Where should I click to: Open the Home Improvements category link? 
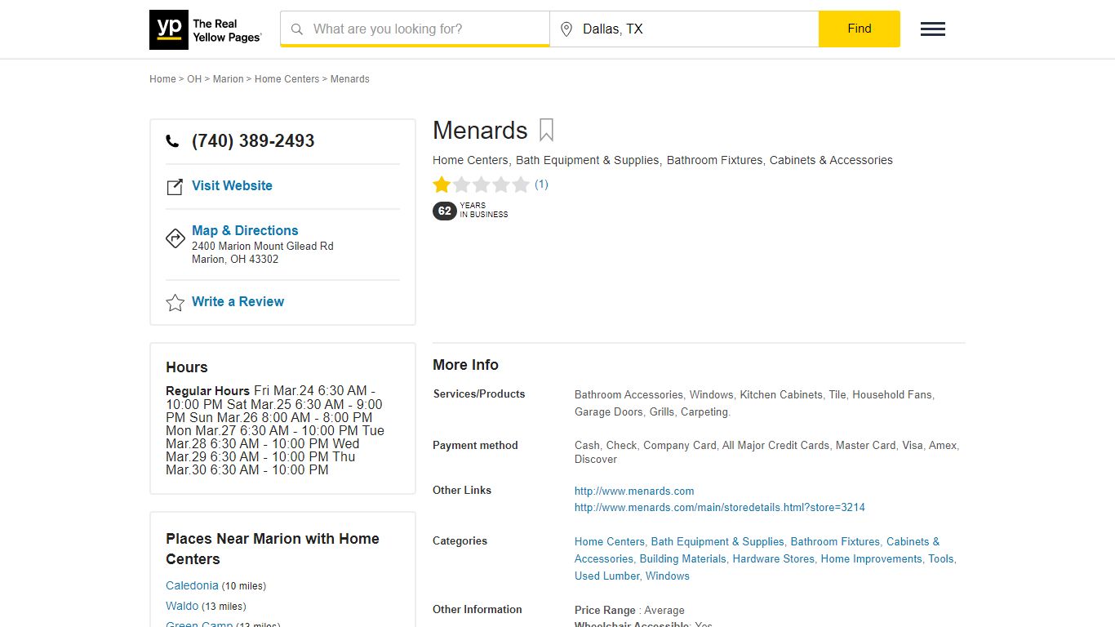click(x=871, y=559)
